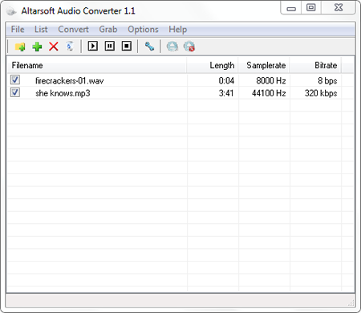Open the File menu

tap(18, 29)
